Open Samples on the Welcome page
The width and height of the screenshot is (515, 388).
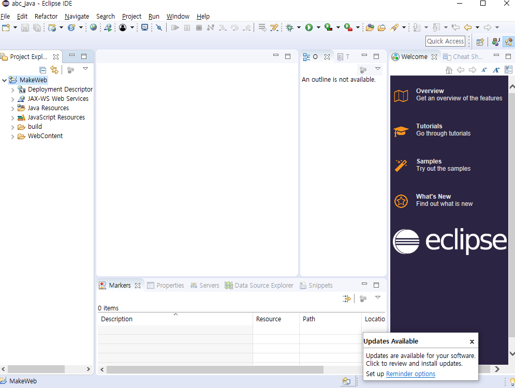(432, 165)
